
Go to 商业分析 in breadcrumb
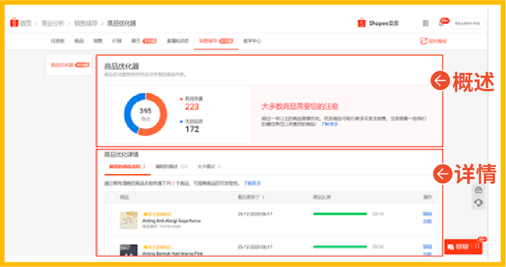pyautogui.click(x=53, y=23)
